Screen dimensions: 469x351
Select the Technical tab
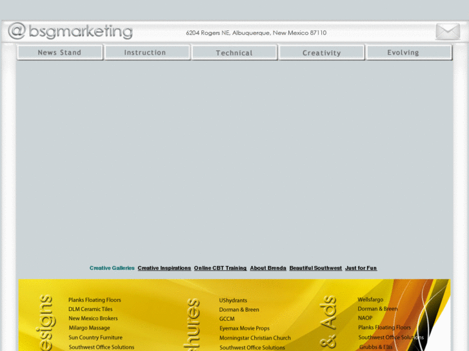tap(234, 53)
